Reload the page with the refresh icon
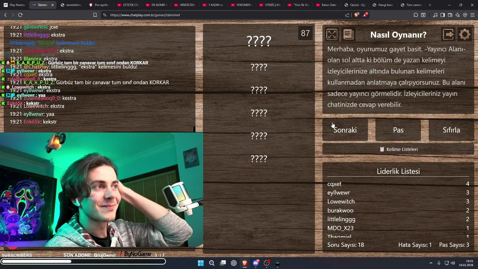This screenshot has height=269, width=478. [x=20, y=15]
